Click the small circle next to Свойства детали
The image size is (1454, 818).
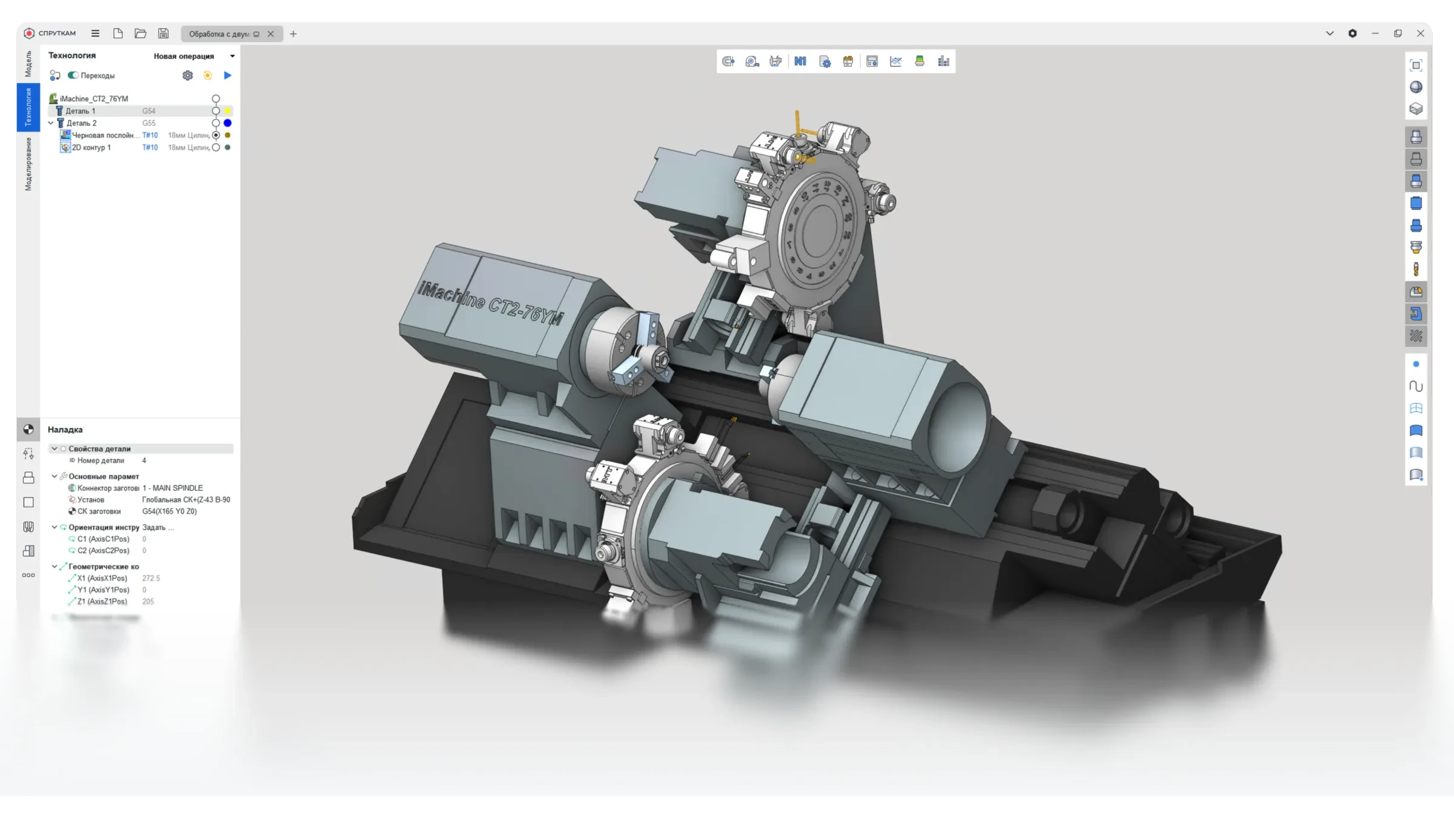pyautogui.click(x=63, y=449)
